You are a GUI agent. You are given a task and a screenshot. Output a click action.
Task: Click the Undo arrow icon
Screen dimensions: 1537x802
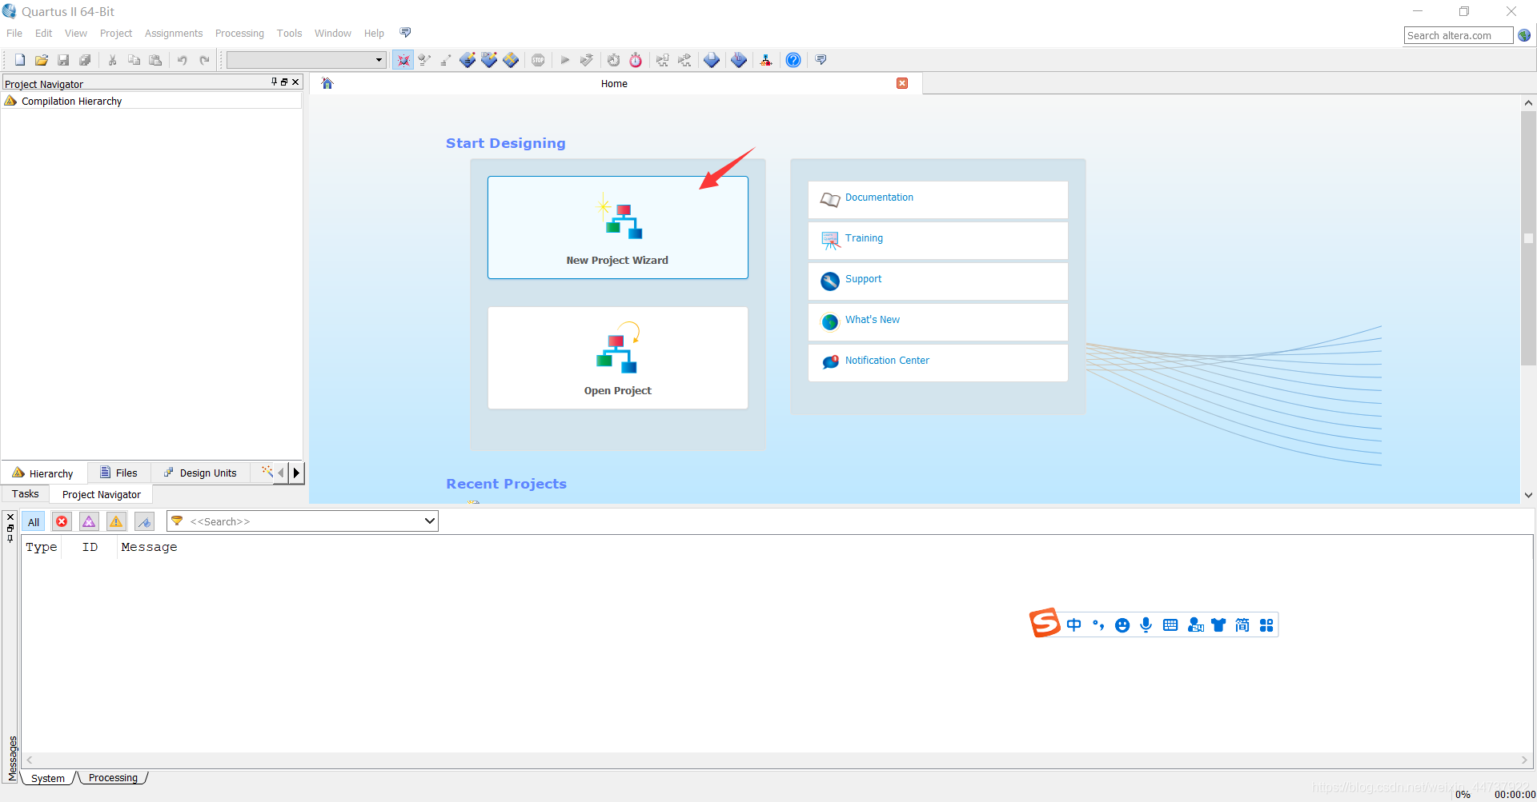183,60
